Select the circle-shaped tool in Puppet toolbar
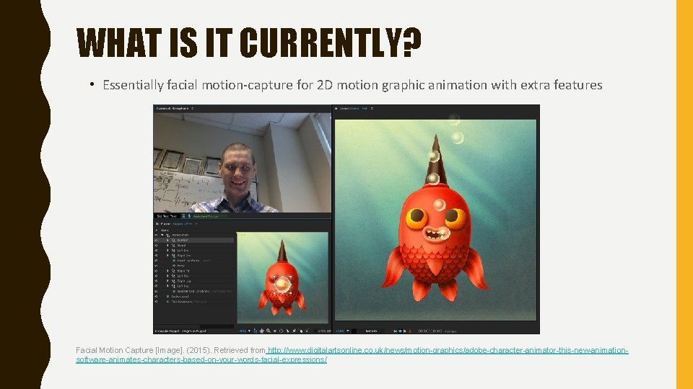 point(281,331)
